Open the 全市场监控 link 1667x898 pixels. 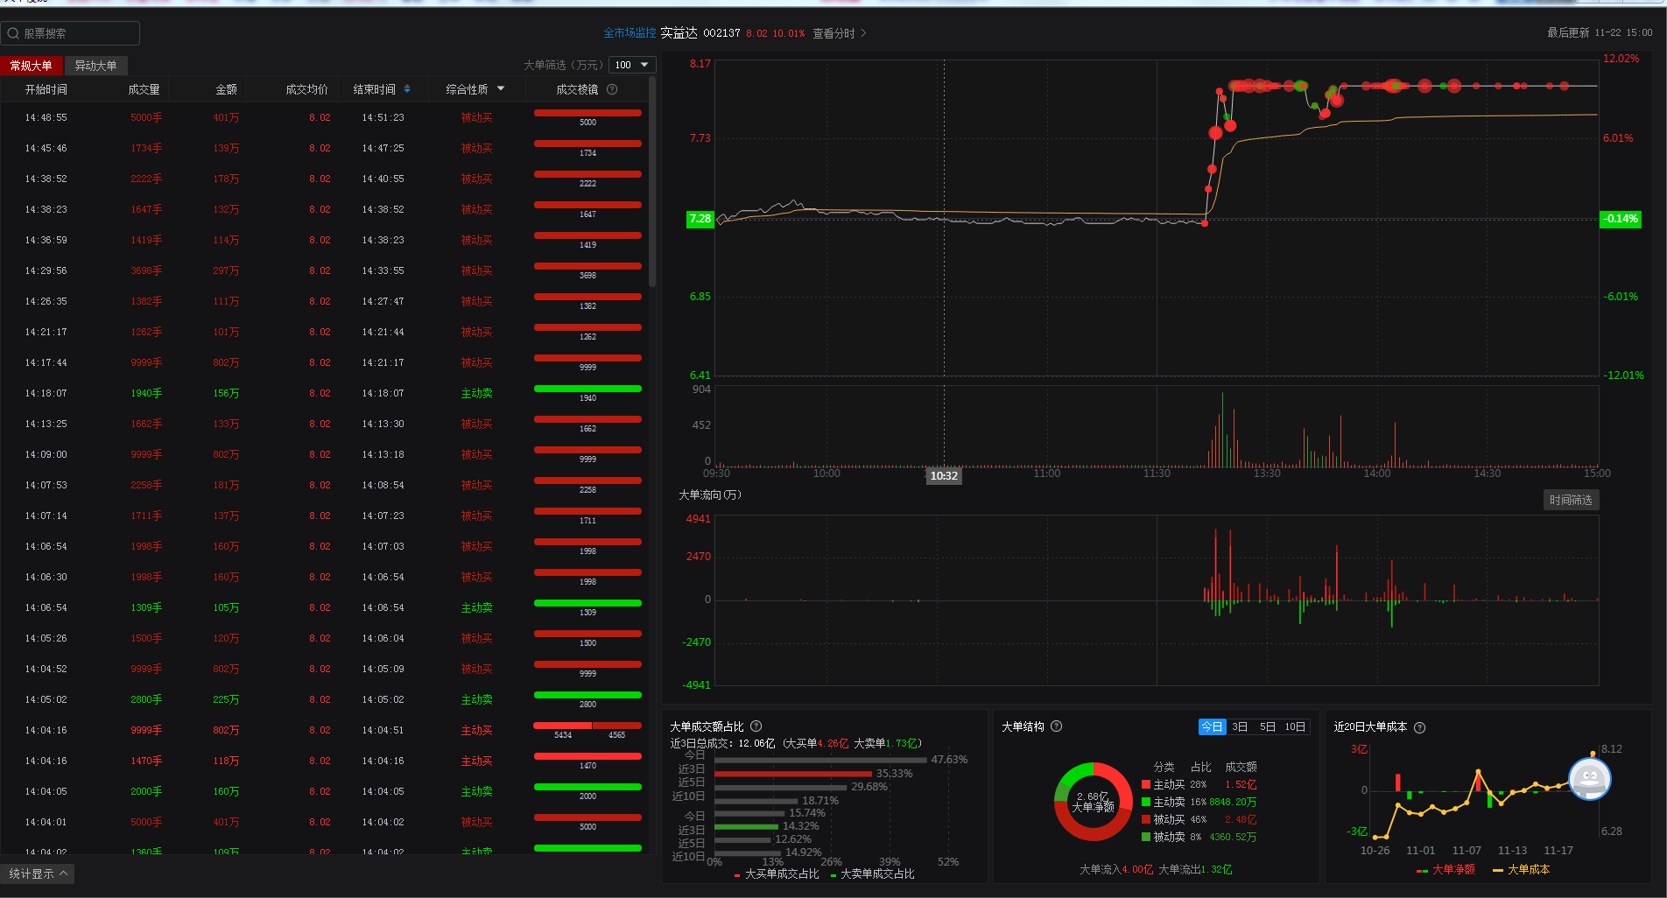tap(630, 33)
